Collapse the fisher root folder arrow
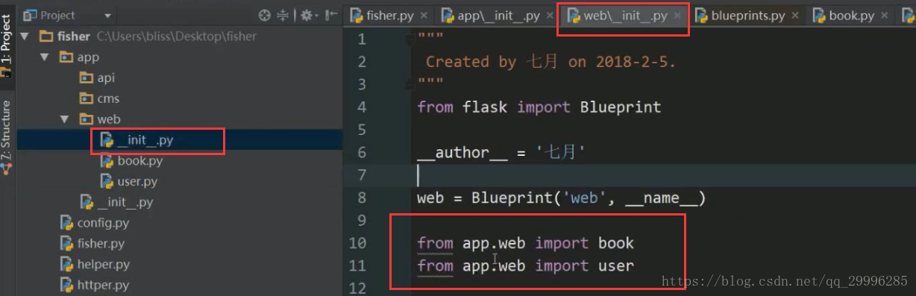 click(25, 36)
